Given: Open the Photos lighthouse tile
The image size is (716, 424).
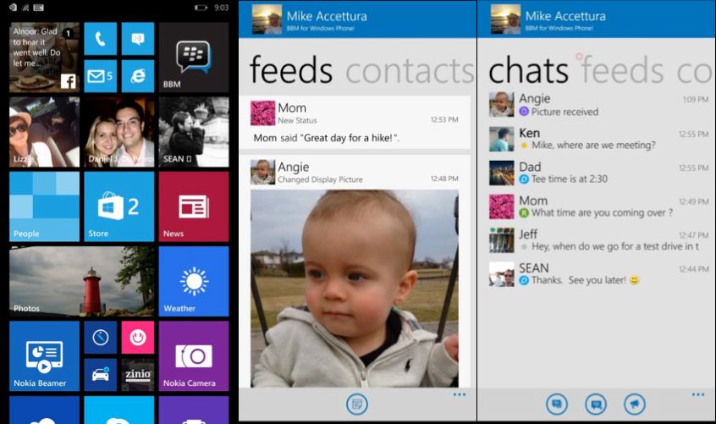Looking at the screenshot, I should click(x=82, y=281).
